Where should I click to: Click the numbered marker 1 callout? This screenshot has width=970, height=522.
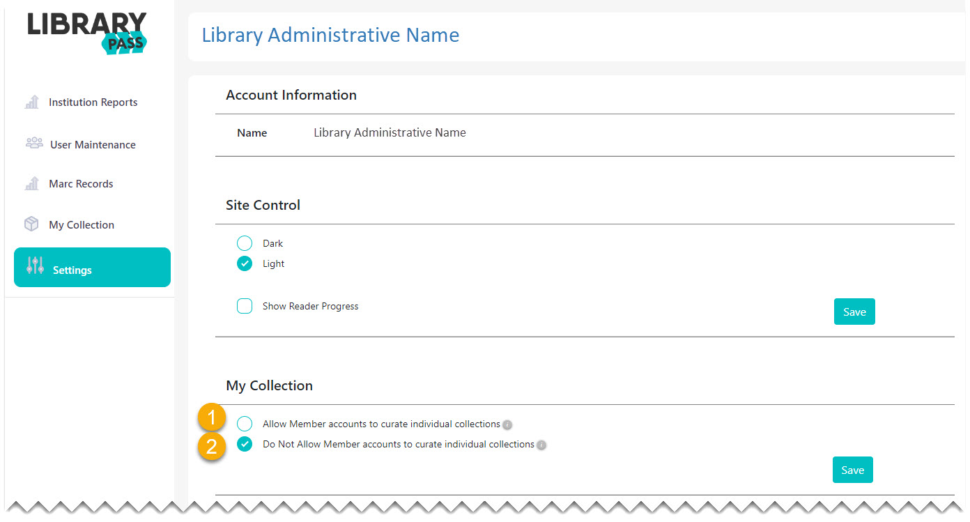click(x=211, y=417)
